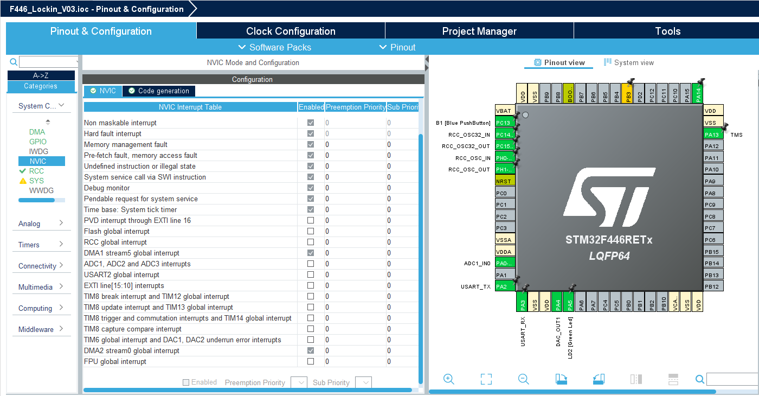Switch to System view
Viewport: 759px width, 396px height.
pos(628,62)
